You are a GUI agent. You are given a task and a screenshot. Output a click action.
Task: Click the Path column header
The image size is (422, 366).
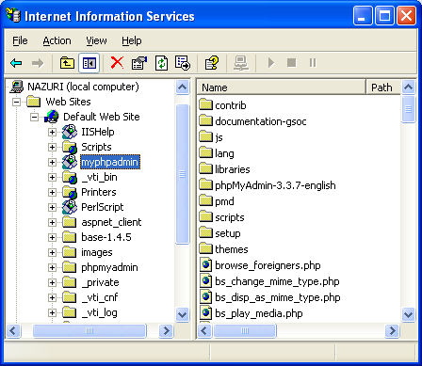pos(383,88)
